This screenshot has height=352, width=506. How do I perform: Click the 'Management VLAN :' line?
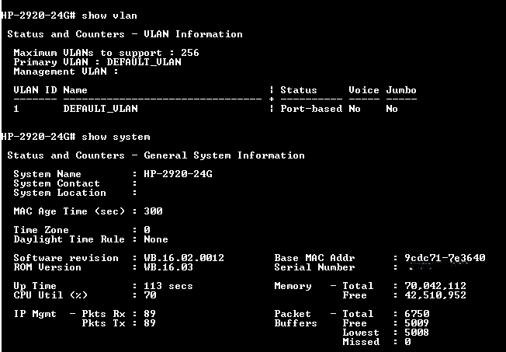pyautogui.click(x=66, y=71)
